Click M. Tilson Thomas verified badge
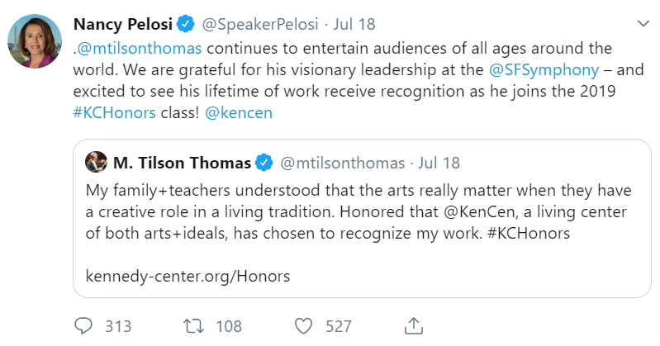The width and height of the screenshot is (660, 346). point(264,163)
